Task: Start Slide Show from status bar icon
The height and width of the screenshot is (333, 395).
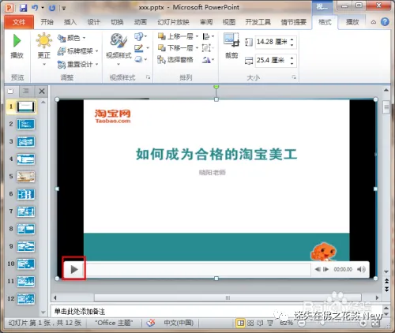Action: pyautogui.click(x=270, y=323)
